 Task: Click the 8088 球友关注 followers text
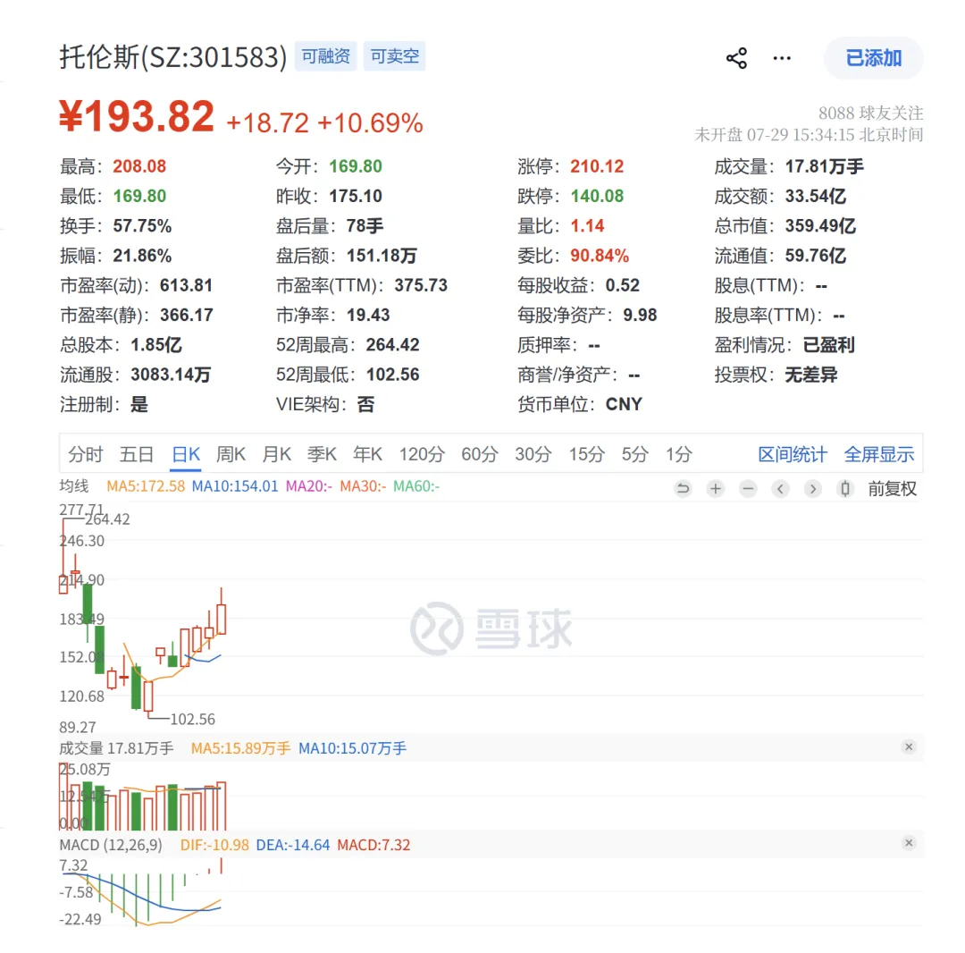[870, 114]
